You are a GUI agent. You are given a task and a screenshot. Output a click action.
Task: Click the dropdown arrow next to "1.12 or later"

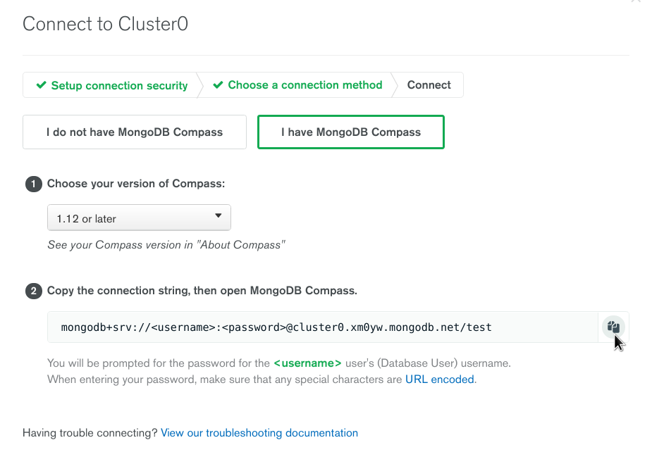pos(218,216)
